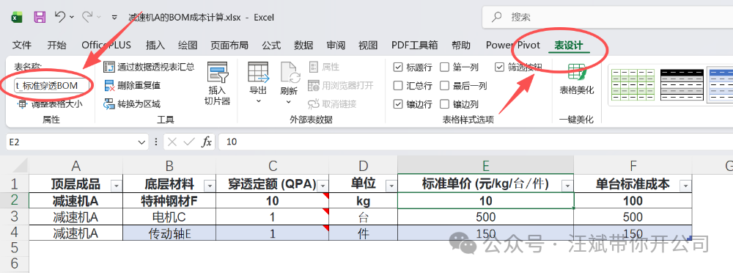Select row header 3

[14, 216]
